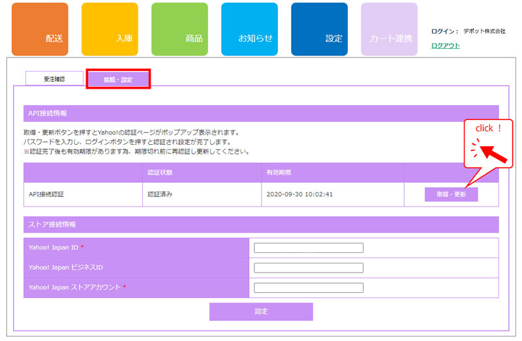Click the 認証済み status cell
The image size is (522, 341).
160,194
